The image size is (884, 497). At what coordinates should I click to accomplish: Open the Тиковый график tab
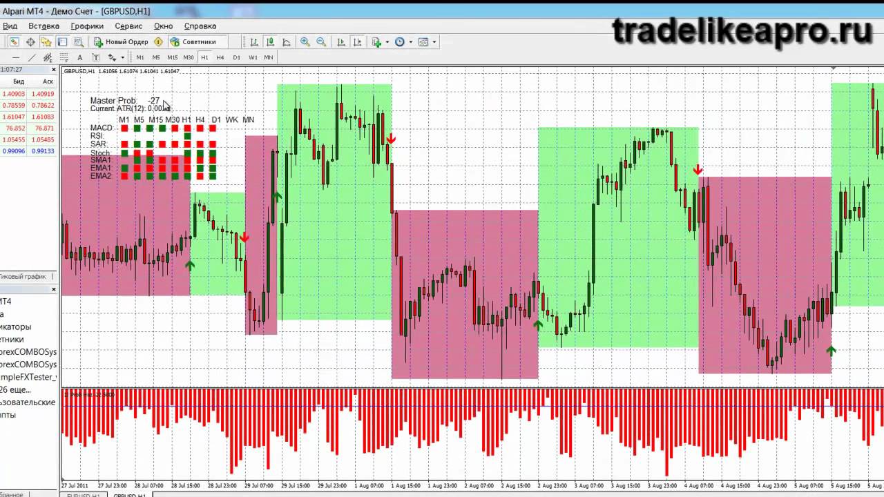[24, 277]
